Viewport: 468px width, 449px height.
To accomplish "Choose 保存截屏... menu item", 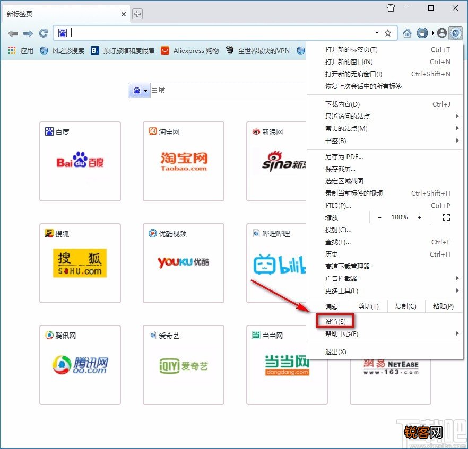I will (x=385, y=169).
